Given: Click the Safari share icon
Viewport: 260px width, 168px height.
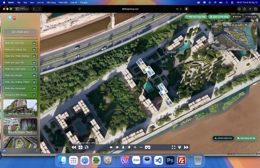Looking at the screenshot, I should click(245, 9).
